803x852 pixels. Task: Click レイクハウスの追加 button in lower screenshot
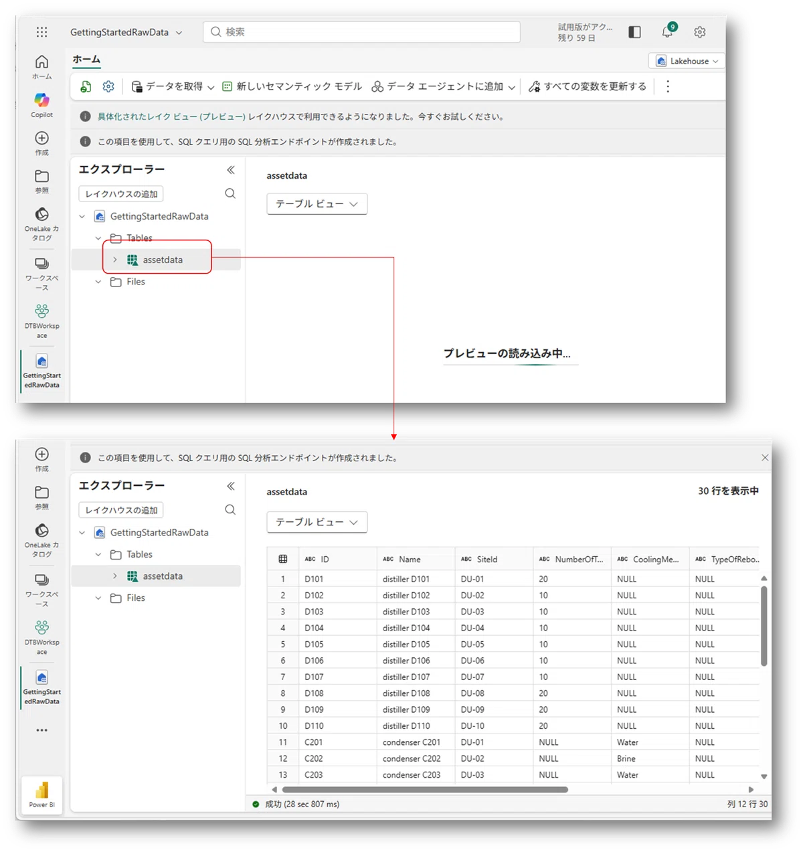121,510
